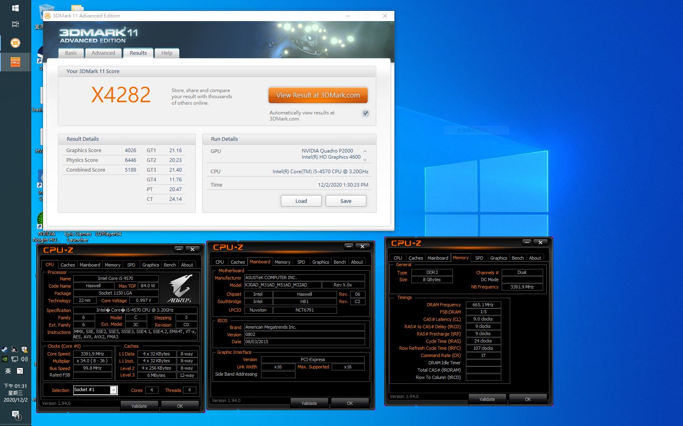Open Task View from the taskbar
Viewport: 683px width, 426px height.
pyautogui.click(x=15, y=24)
